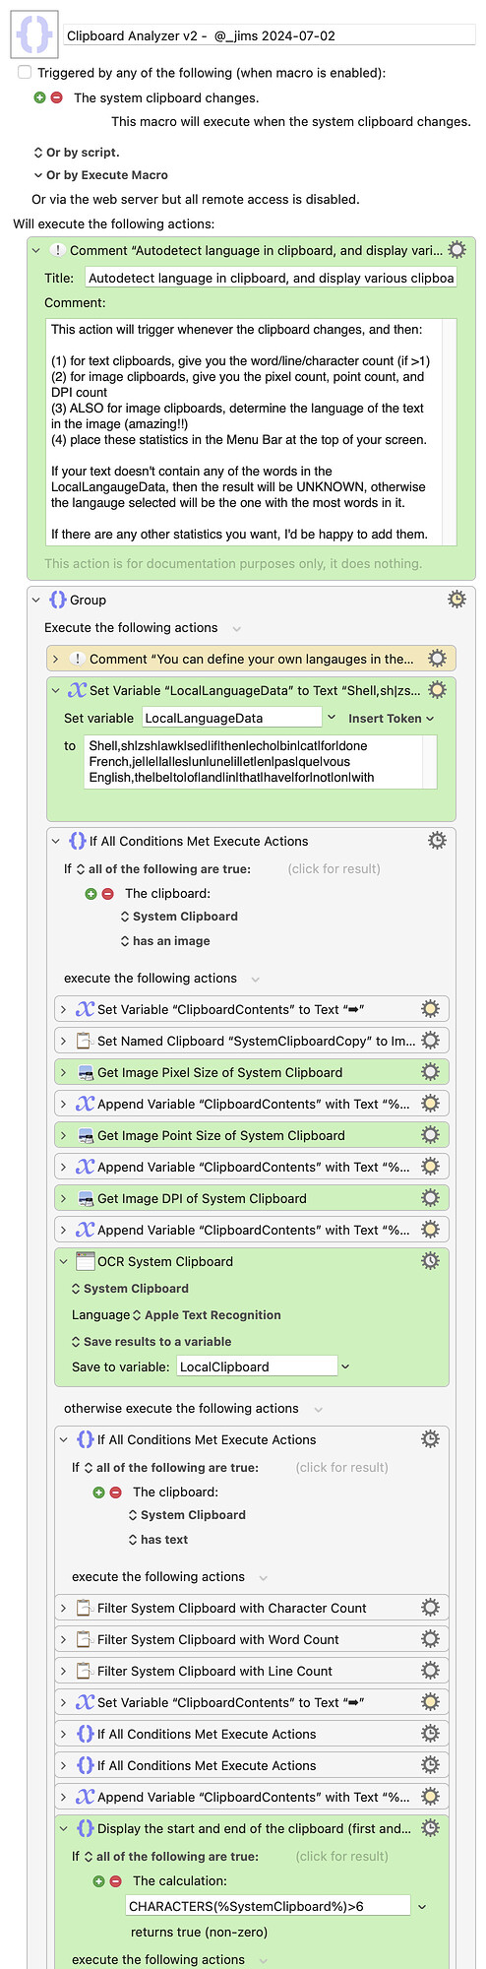Click the OCR System Clipboard action icon
Viewport: 486px width, 1969px height.
[x=85, y=1261]
